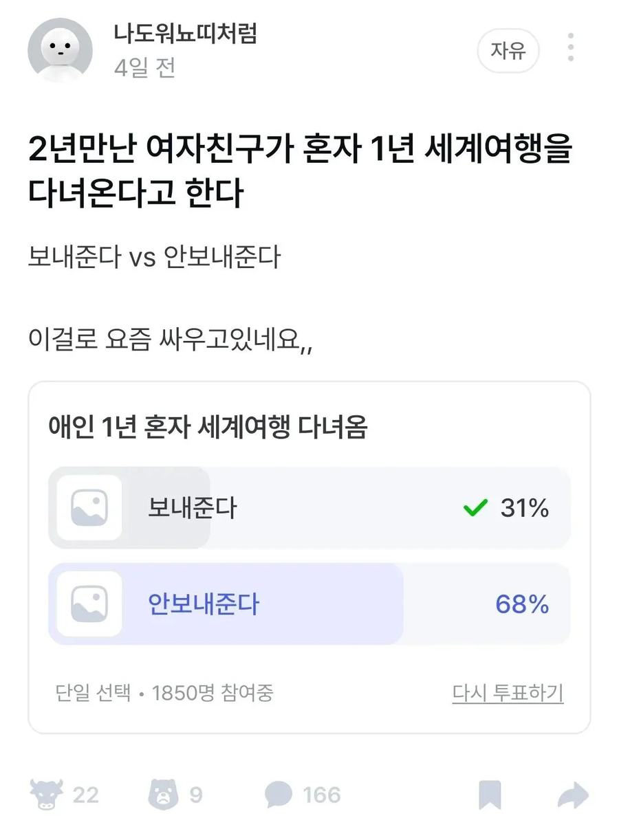Click the 다시 투표하기 link
This screenshot has width=619, height=829.
click(x=508, y=695)
